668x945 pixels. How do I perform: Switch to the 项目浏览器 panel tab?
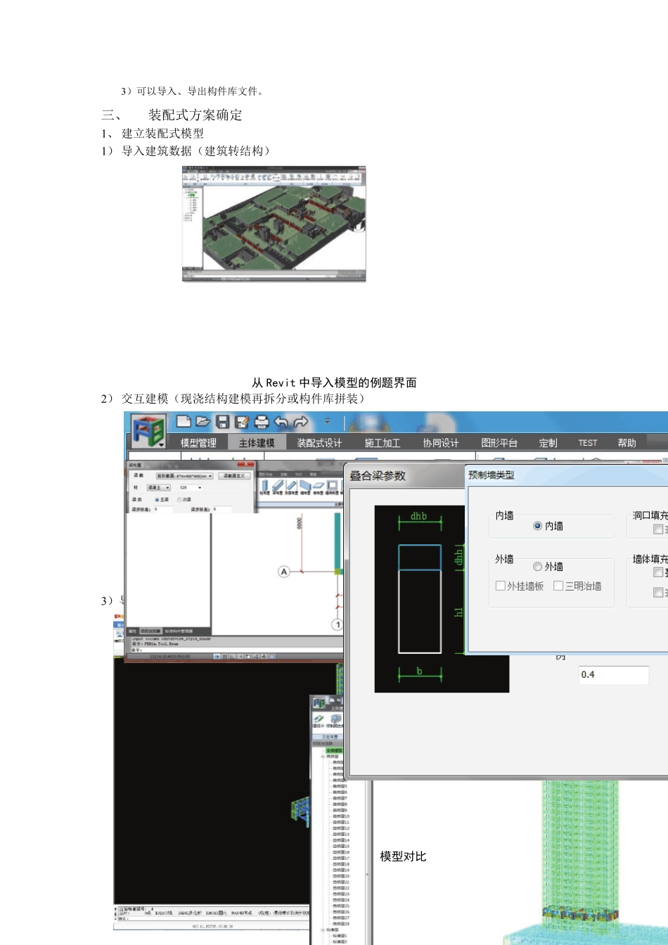tap(150, 631)
